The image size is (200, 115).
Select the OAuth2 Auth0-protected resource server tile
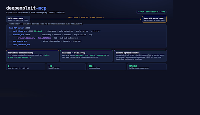[147, 67]
